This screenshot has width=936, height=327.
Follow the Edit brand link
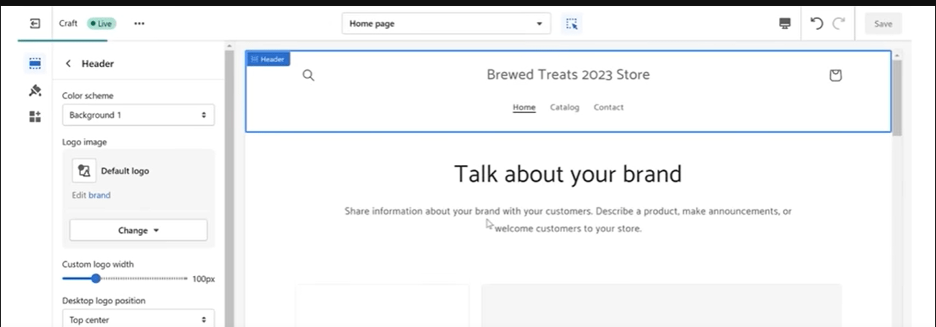coord(99,195)
